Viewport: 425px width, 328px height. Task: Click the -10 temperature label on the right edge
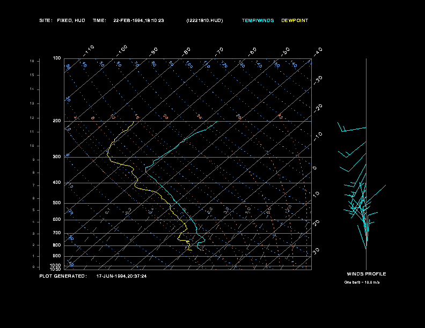coord(318,136)
